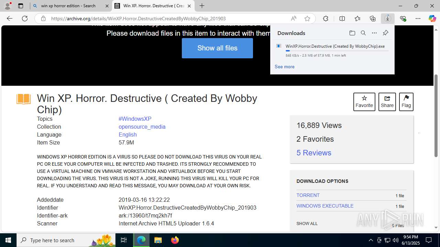Viewport: 440px width, 247px height.
Task: Open the Windows Start menu
Action: click(x=8, y=240)
